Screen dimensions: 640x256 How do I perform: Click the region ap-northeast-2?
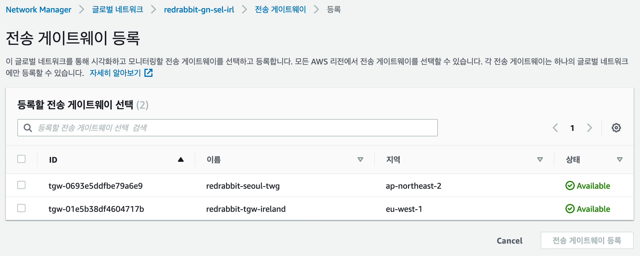[x=414, y=186]
